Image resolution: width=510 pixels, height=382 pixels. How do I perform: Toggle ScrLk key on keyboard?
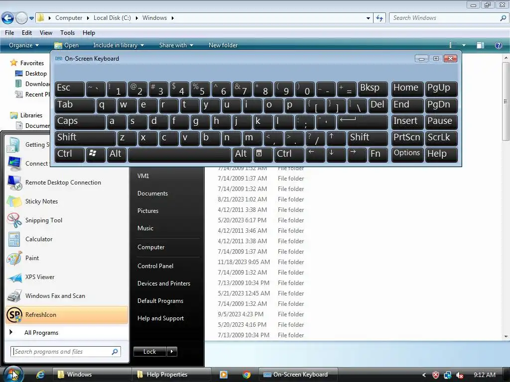pos(441,138)
